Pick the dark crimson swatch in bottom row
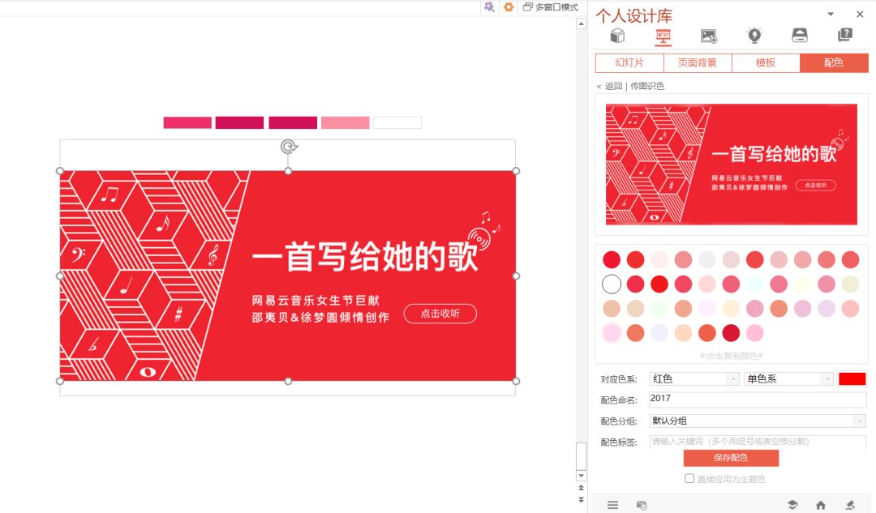 (x=731, y=333)
